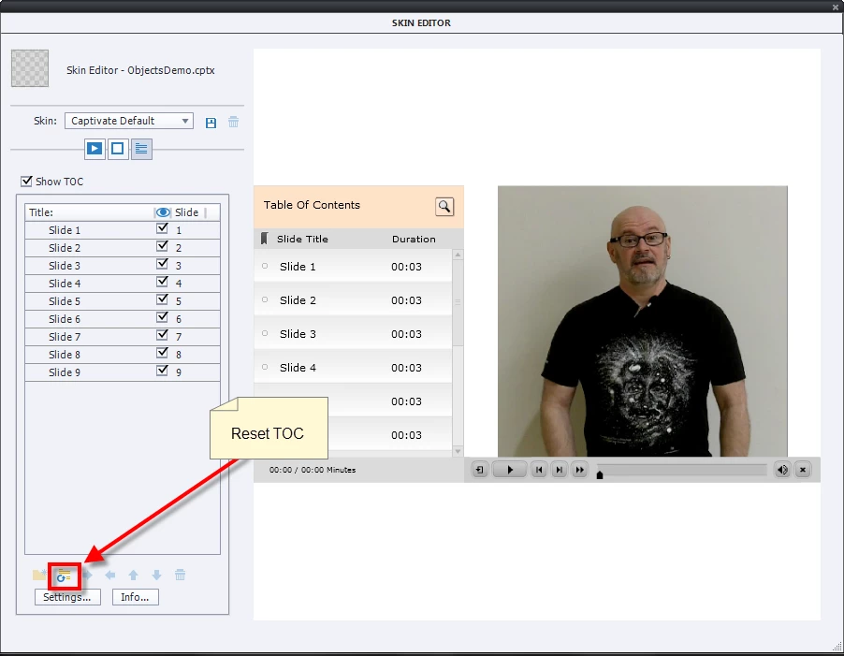Select the Slide 9 title row
This screenshot has width=844, height=656.
pos(123,372)
